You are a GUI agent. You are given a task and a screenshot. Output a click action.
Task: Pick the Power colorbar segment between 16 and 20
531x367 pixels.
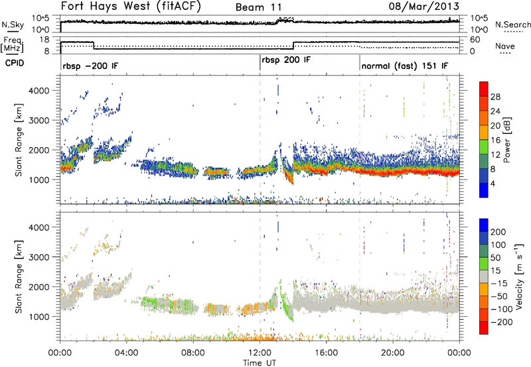484,132
